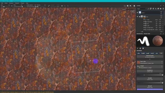Click the video camera icon in top bar

pyautogui.click(x=130, y=6)
